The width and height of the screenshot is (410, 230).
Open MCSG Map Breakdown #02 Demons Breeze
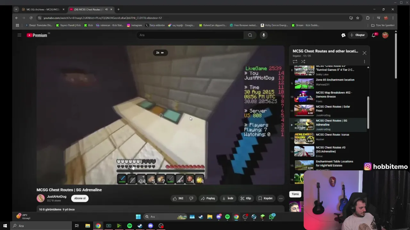coord(329,96)
